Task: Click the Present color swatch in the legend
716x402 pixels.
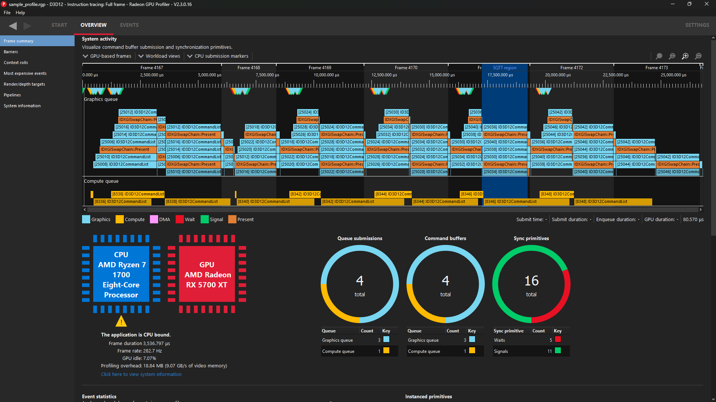Action: click(x=232, y=220)
